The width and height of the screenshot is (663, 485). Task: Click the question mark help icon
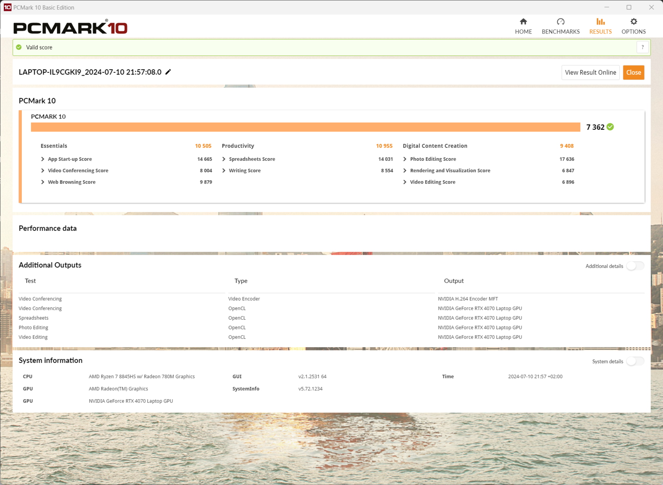tap(642, 47)
